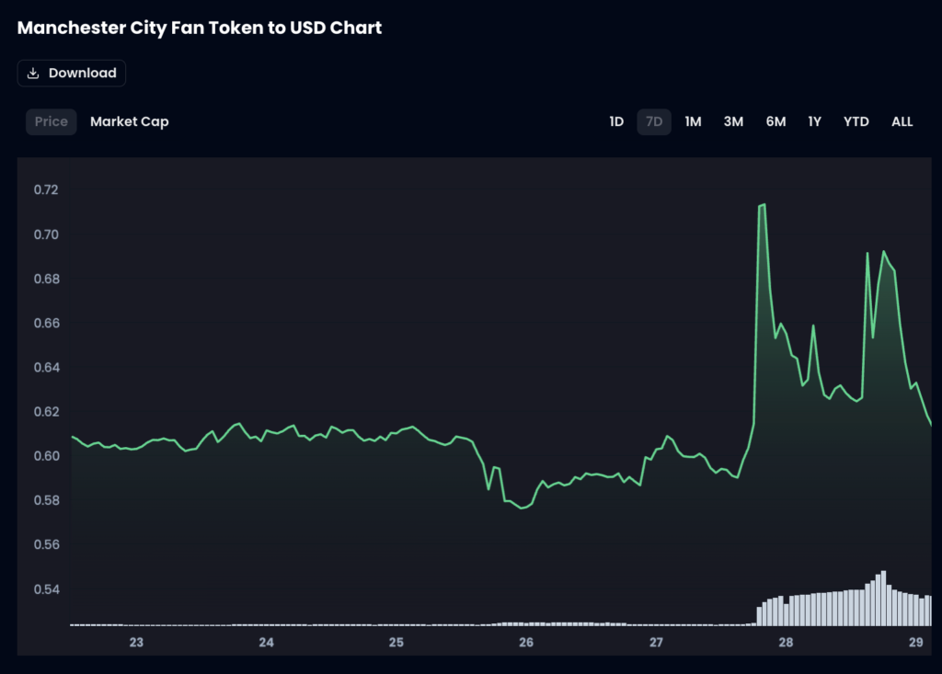Click the lowest price dip near date 26

tap(523, 508)
